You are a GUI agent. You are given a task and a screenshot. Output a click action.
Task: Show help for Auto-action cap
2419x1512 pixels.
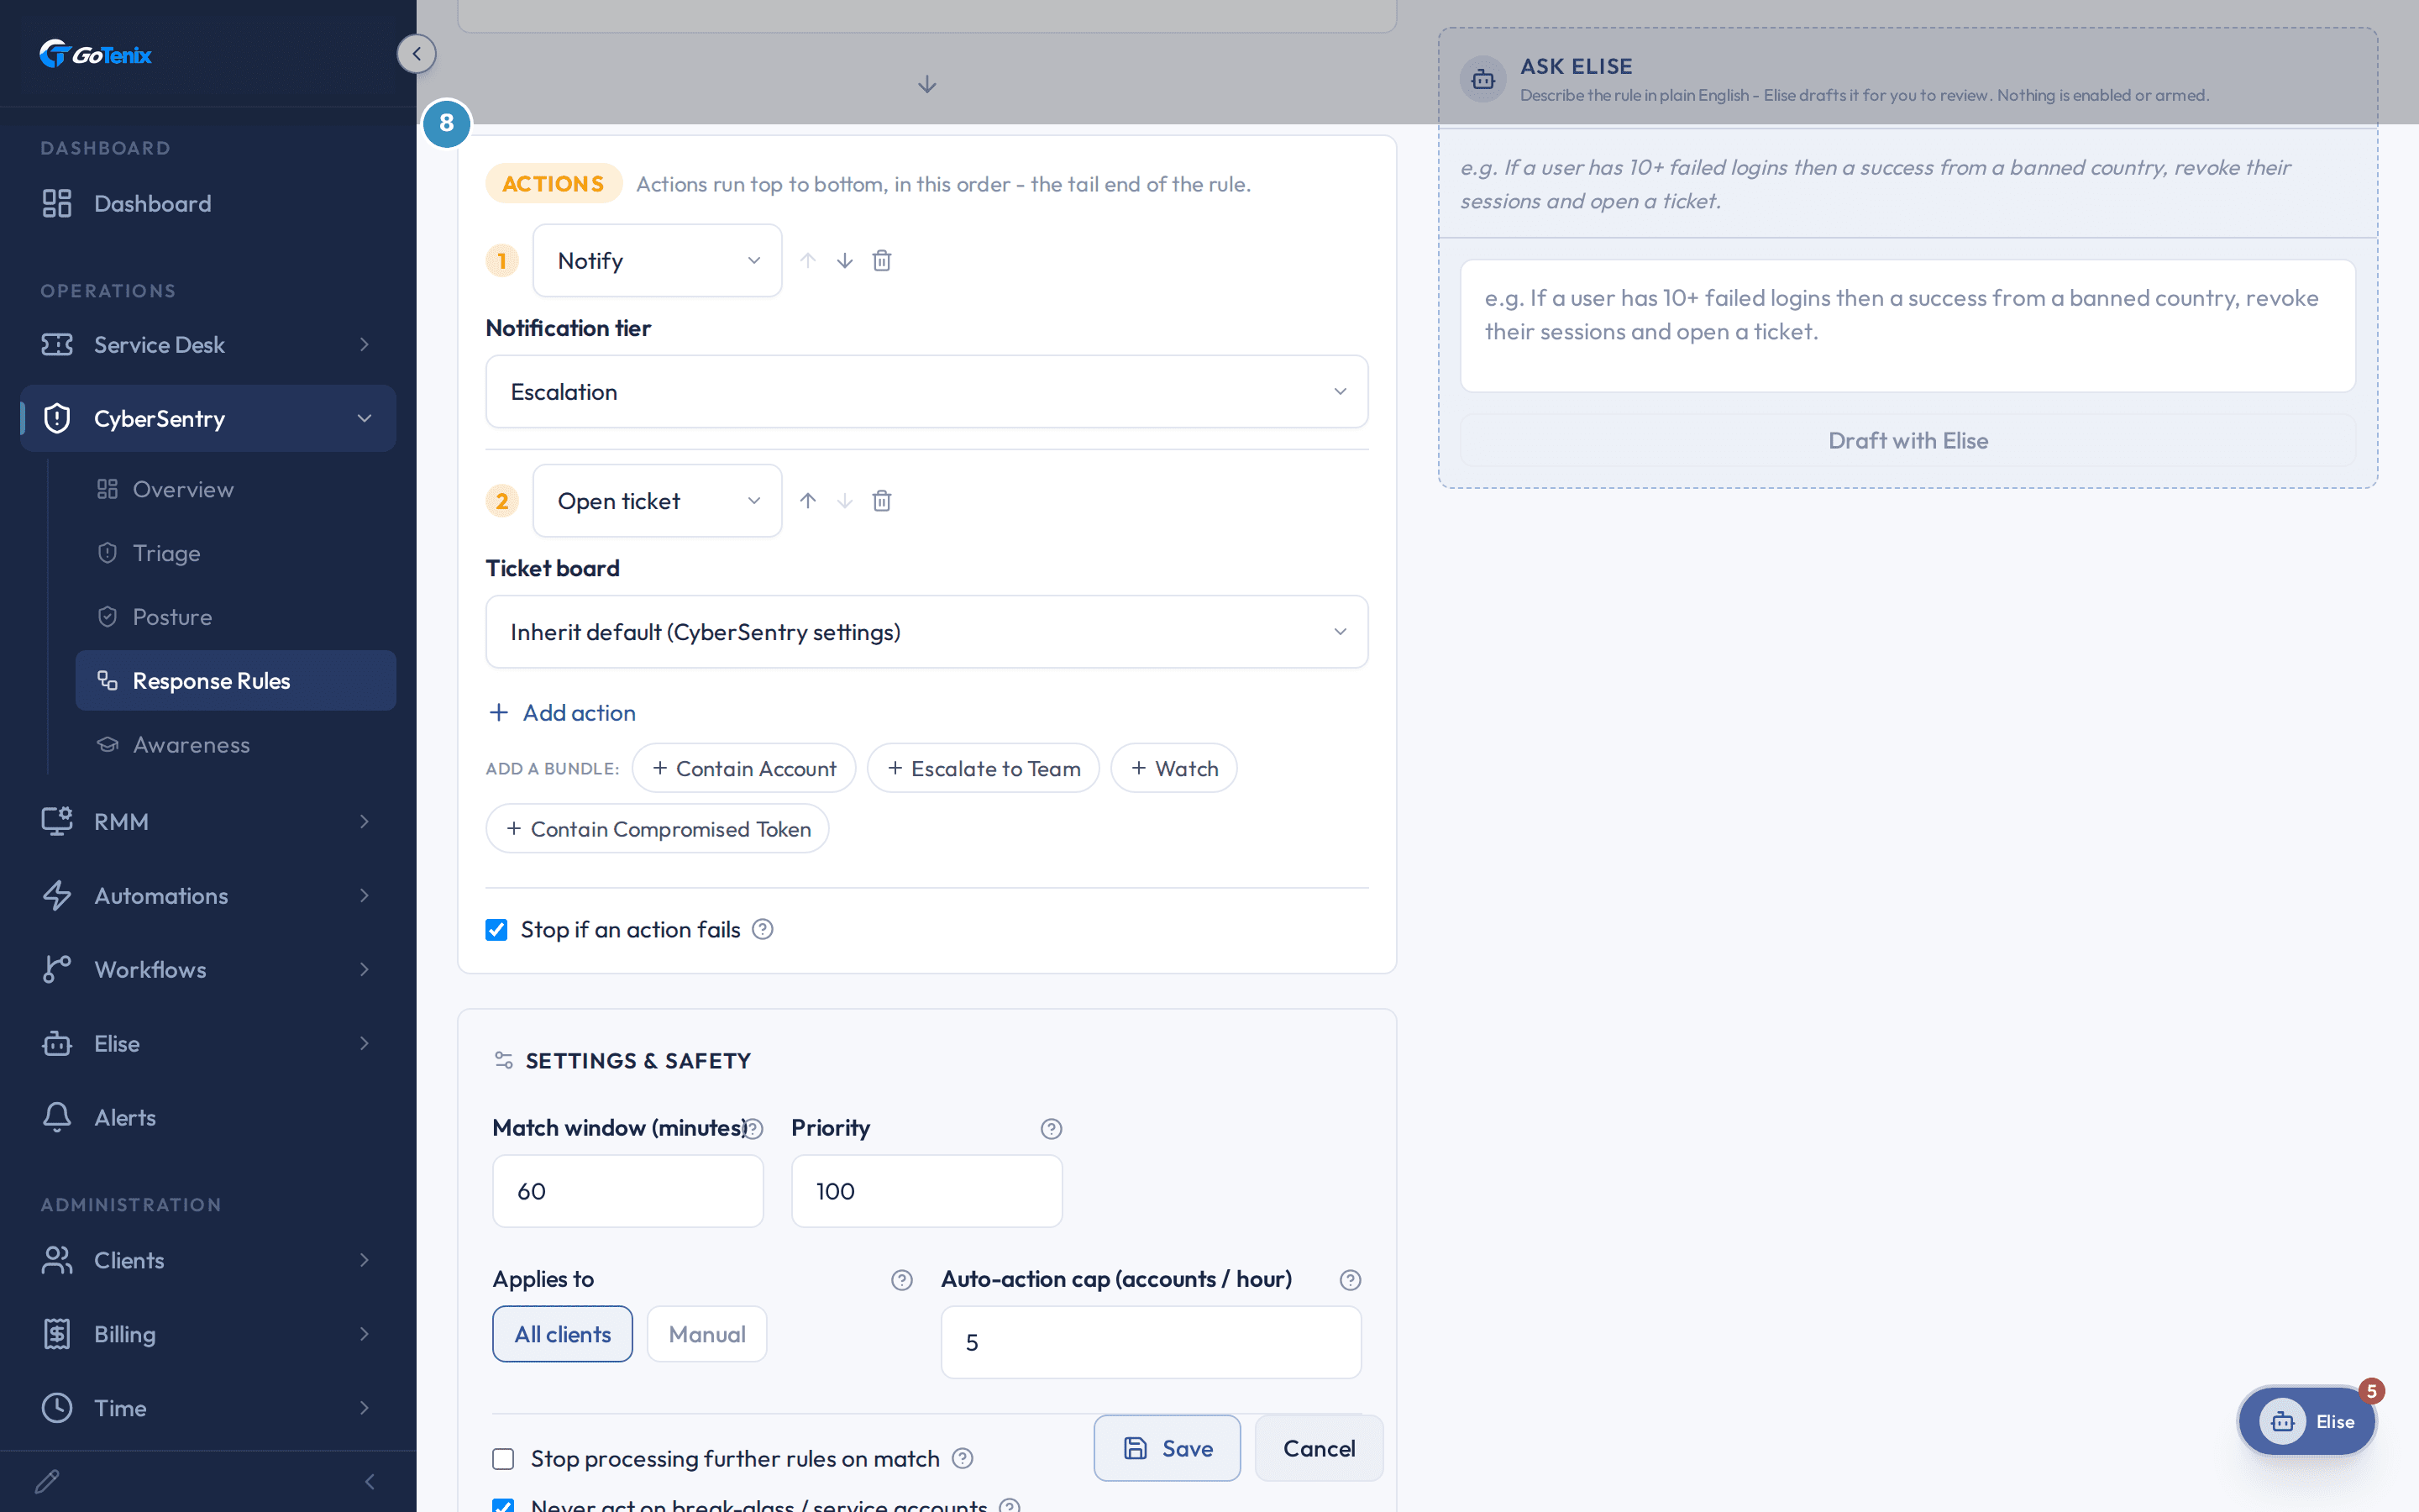[1351, 1280]
